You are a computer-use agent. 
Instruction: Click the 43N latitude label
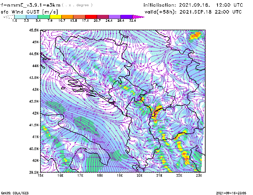coord(35,89)
